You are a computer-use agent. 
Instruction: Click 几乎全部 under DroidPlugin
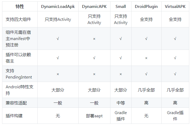[146, 90]
